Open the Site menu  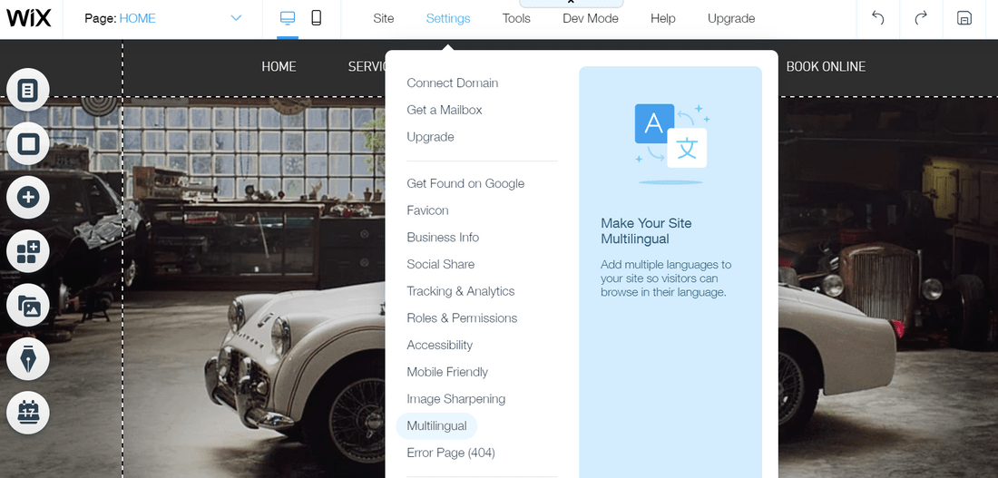[383, 18]
